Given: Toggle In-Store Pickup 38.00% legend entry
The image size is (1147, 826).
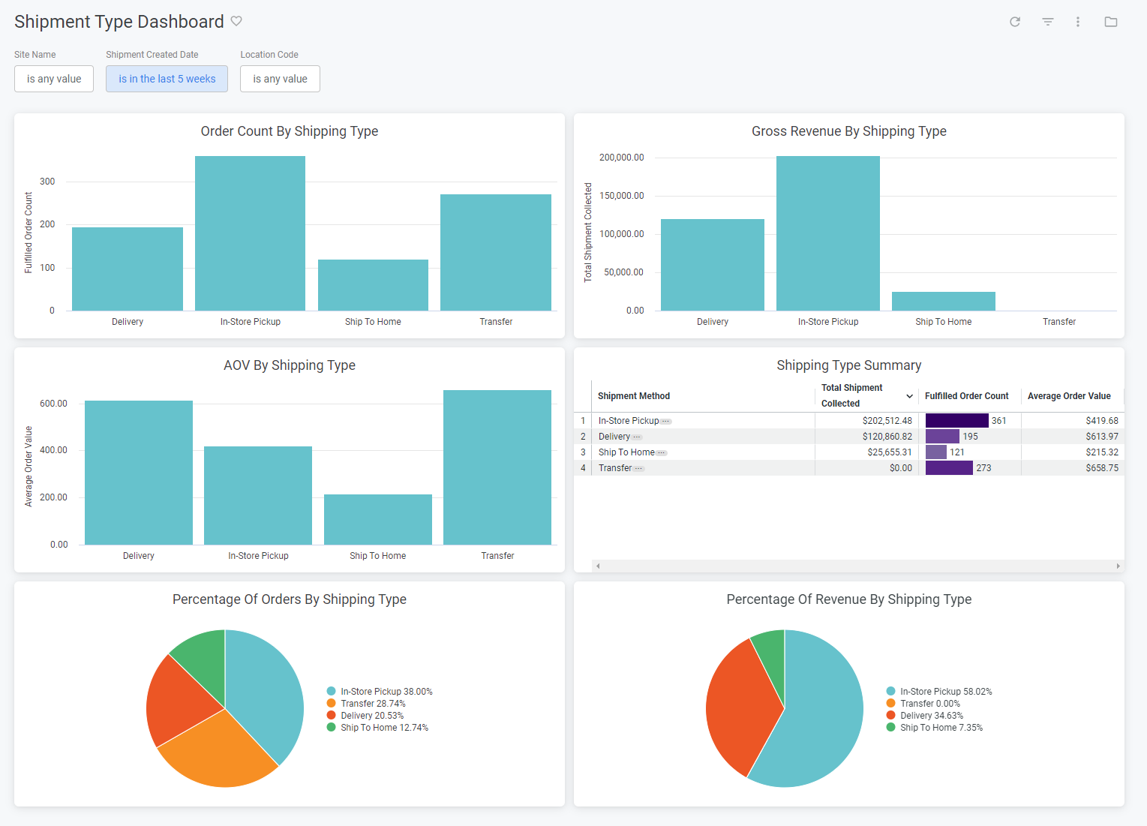Looking at the screenshot, I should pyautogui.click(x=380, y=692).
